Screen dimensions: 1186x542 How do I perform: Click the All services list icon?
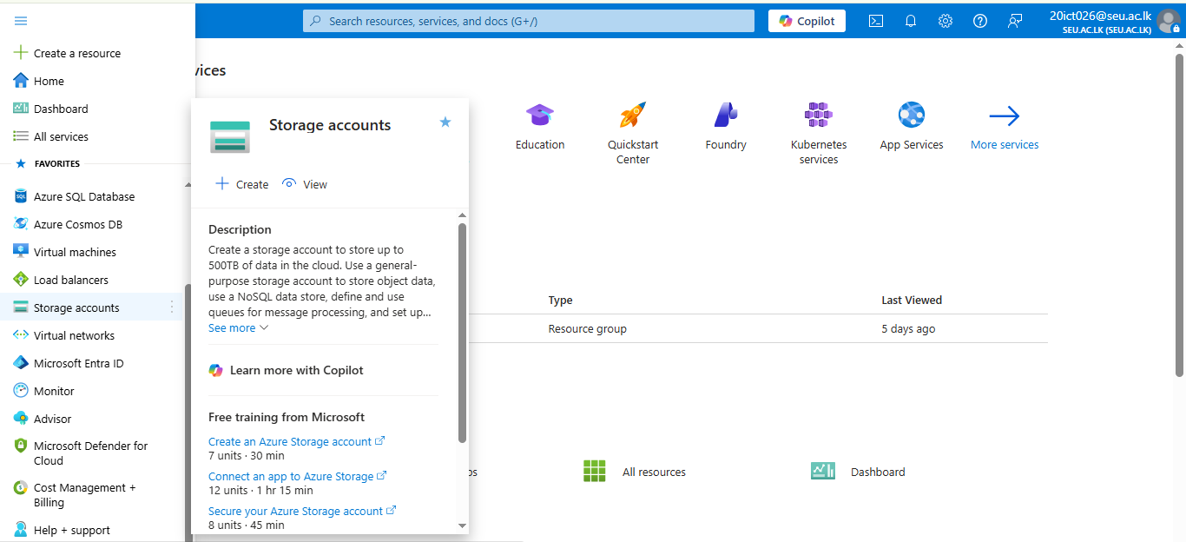(21, 136)
